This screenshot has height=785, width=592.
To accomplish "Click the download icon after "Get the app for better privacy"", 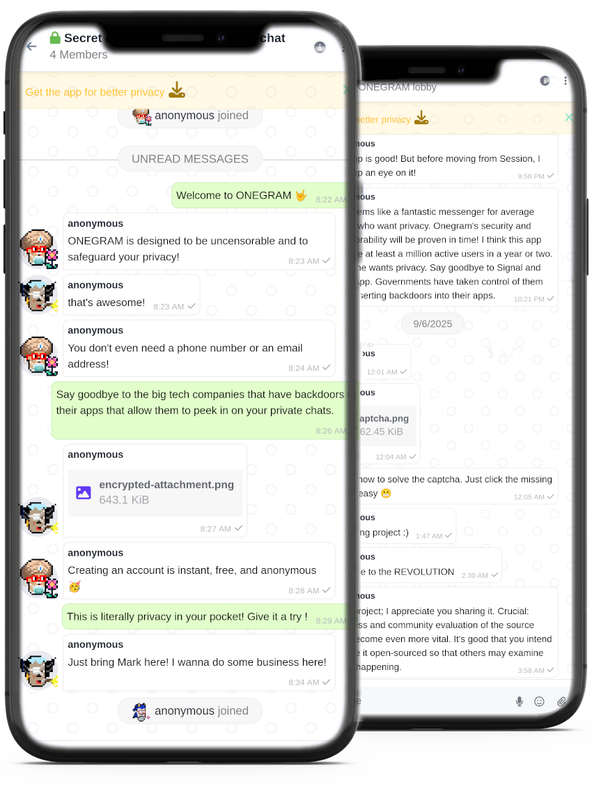I will tap(176, 90).
